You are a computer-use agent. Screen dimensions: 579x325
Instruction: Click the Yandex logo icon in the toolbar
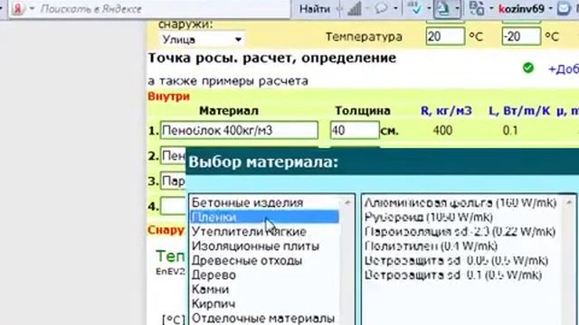click(x=18, y=8)
